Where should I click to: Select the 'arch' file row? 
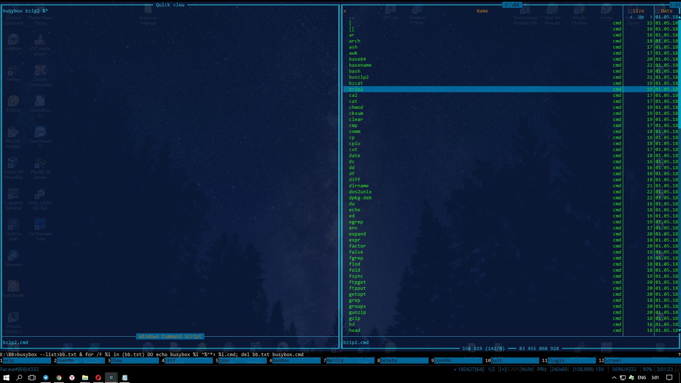pyautogui.click(x=510, y=41)
